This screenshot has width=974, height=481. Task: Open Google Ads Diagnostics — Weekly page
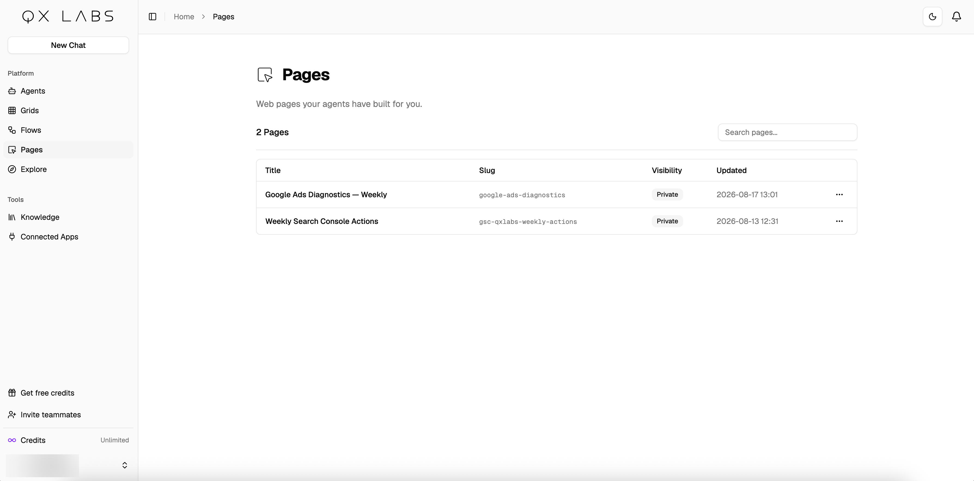(326, 195)
